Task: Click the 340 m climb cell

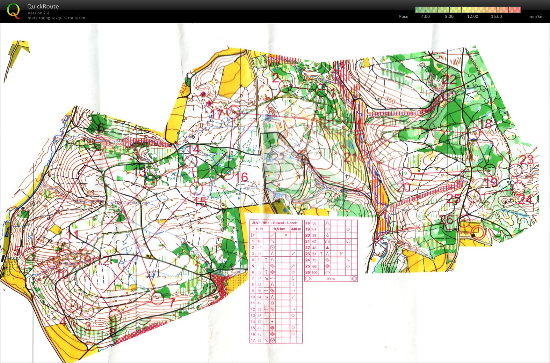Action: 296,229
